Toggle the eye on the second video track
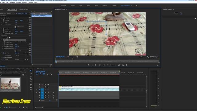The width and height of the screenshot is (197, 111). pos(48,87)
